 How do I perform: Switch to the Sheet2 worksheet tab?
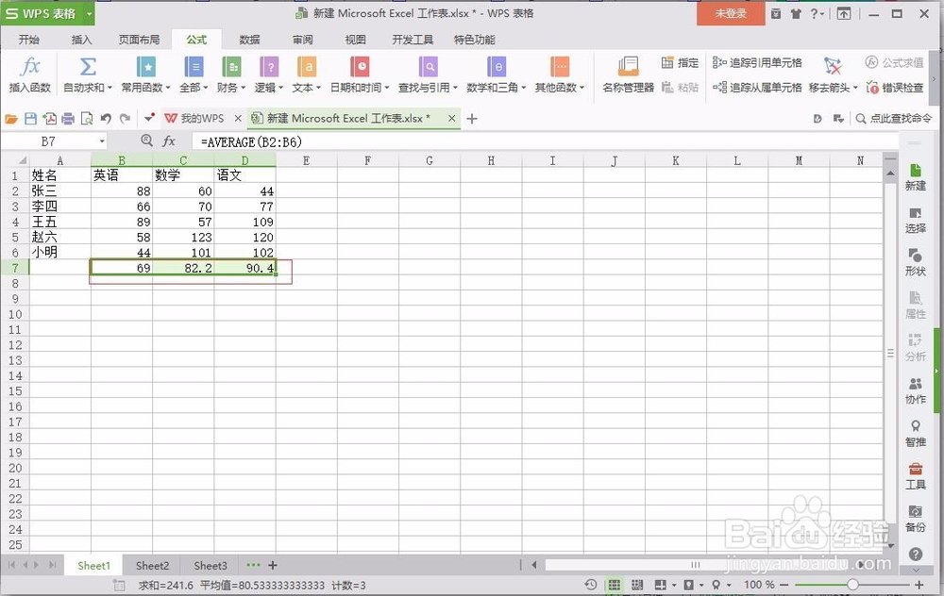[x=151, y=565]
